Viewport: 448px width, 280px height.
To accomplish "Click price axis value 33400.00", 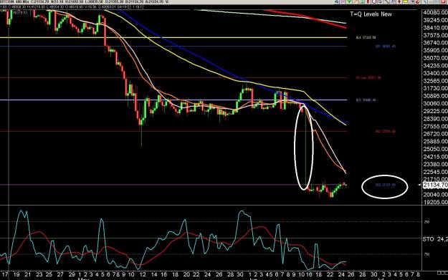I will pos(435,73).
